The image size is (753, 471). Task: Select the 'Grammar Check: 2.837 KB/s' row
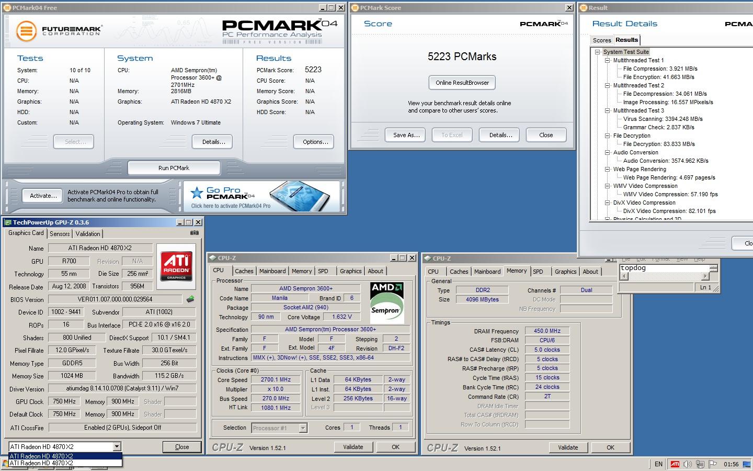click(x=658, y=127)
